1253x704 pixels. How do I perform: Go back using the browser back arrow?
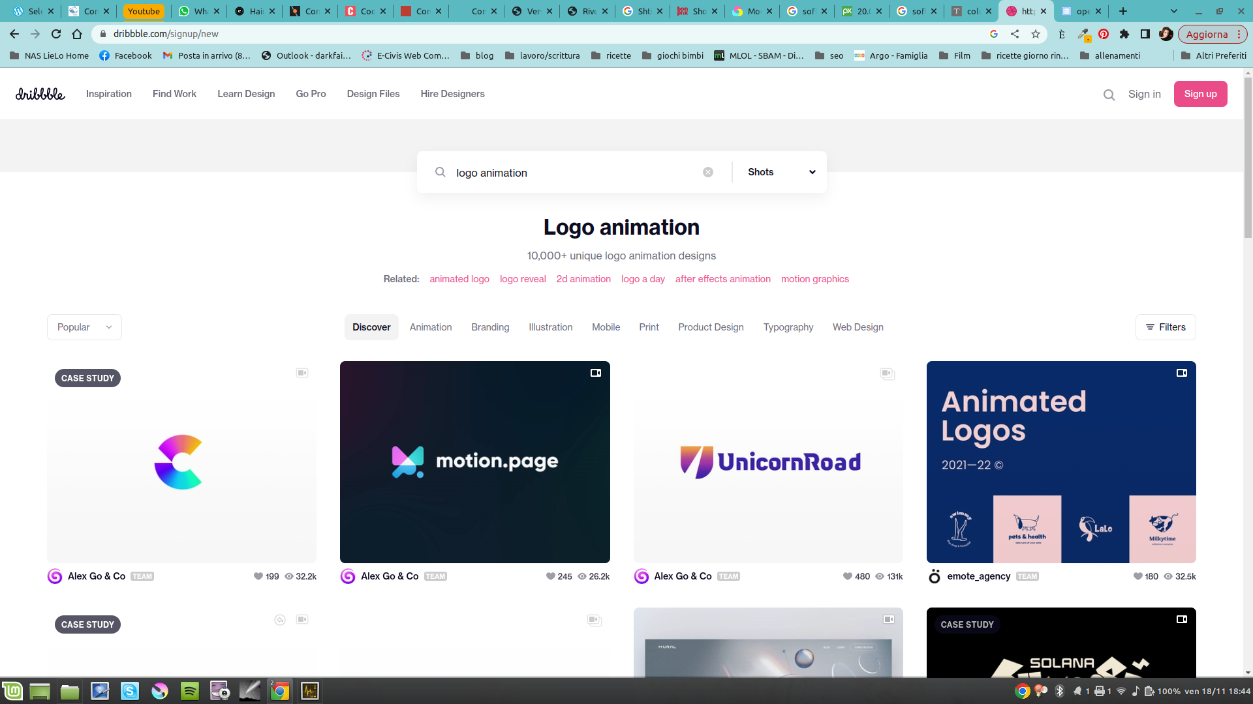pyautogui.click(x=14, y=34)
